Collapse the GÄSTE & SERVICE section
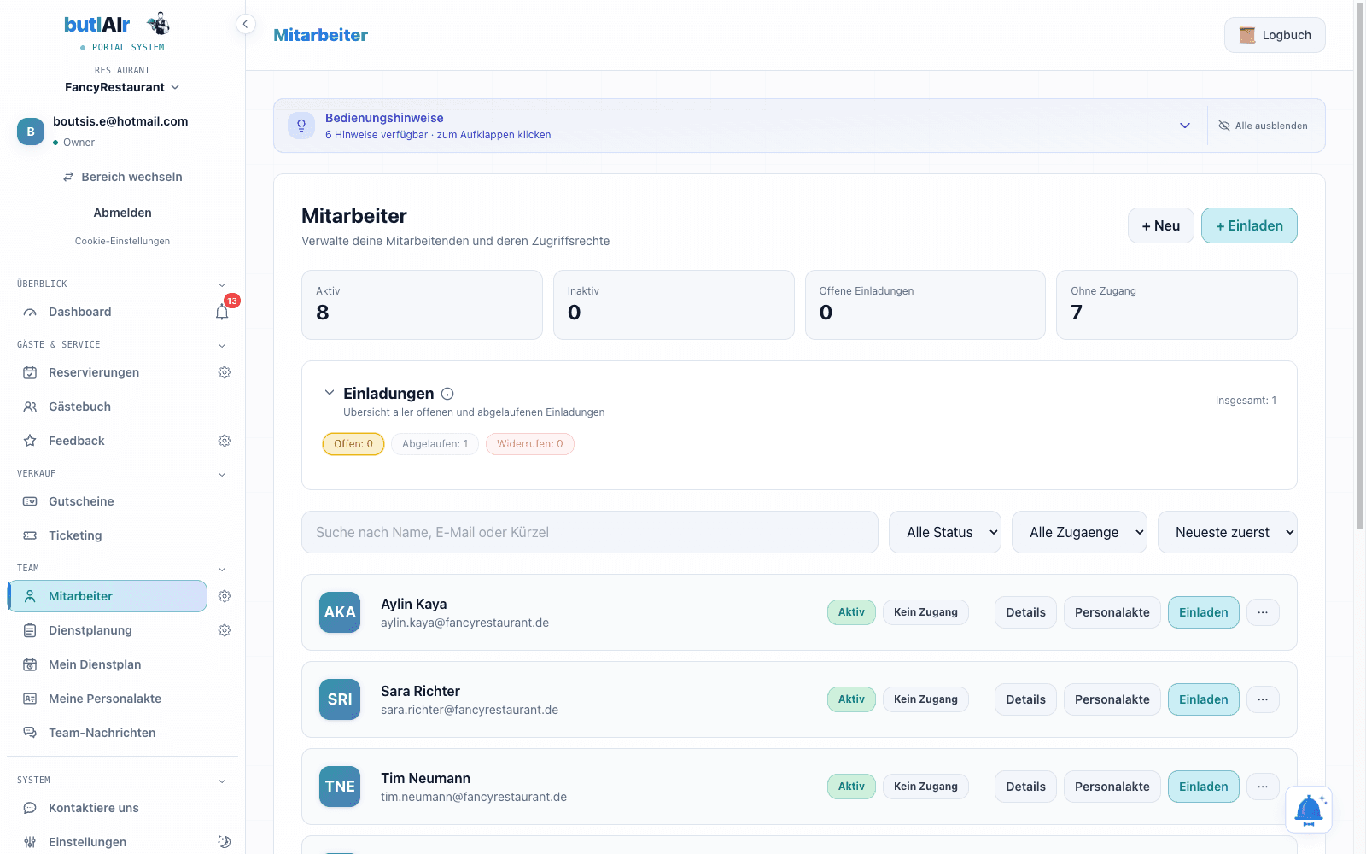The height and width of the screenshot is (854, 1366). (222, 345)
